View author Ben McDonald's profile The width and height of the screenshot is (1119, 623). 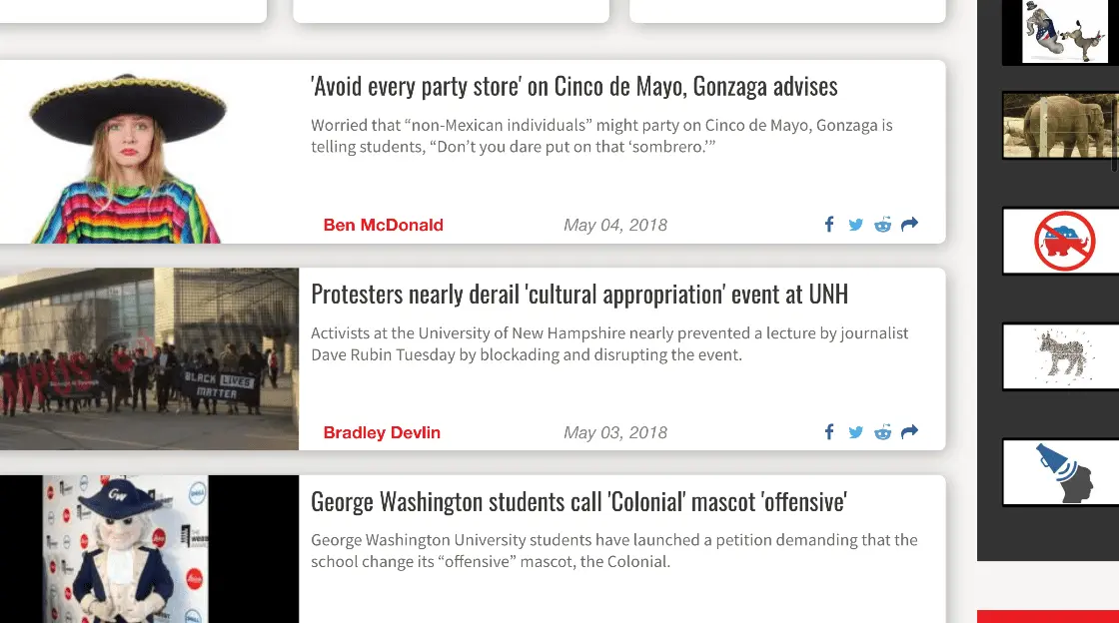[x=383, y=226]
